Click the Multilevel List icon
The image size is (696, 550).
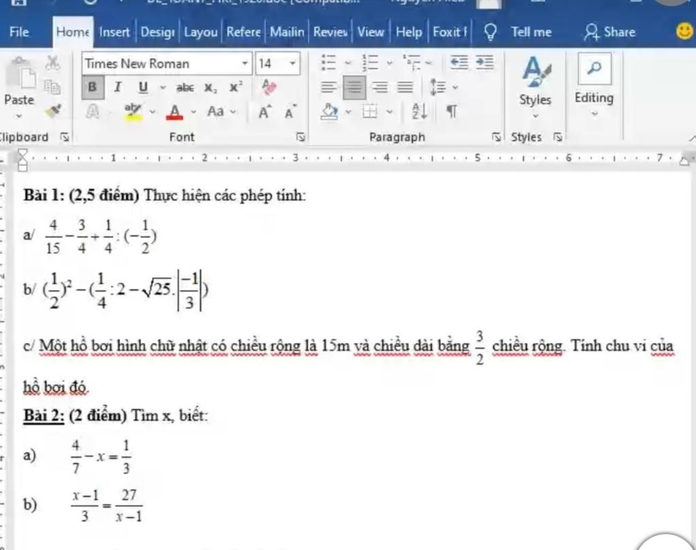[x=411, y=63]
